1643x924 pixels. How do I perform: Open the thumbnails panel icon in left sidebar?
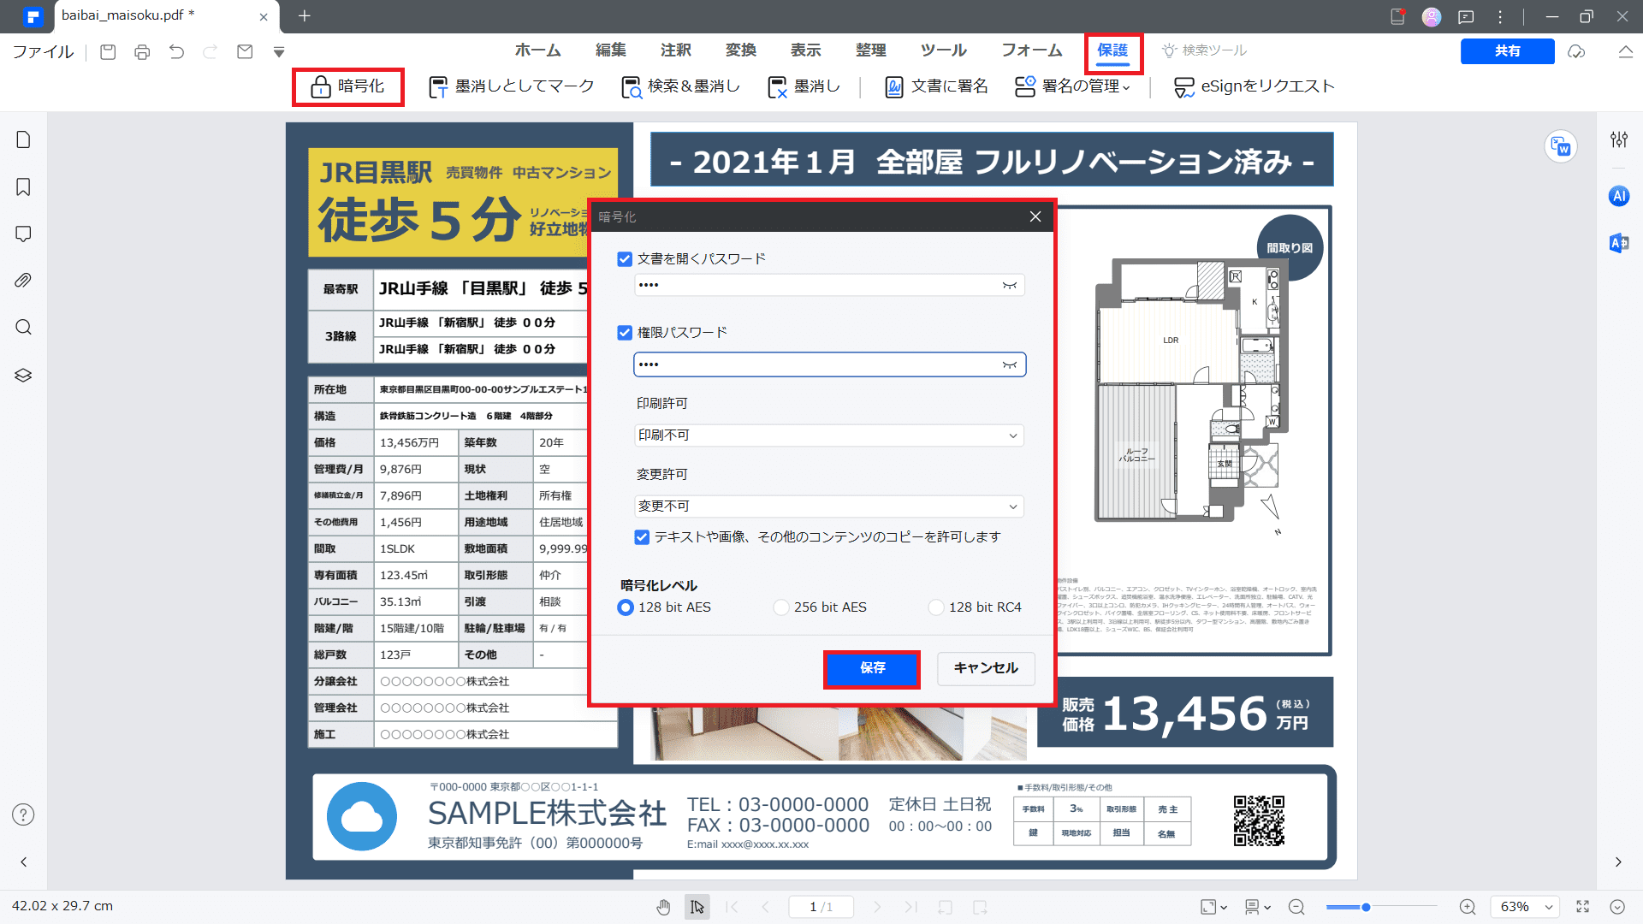point(23,139)
